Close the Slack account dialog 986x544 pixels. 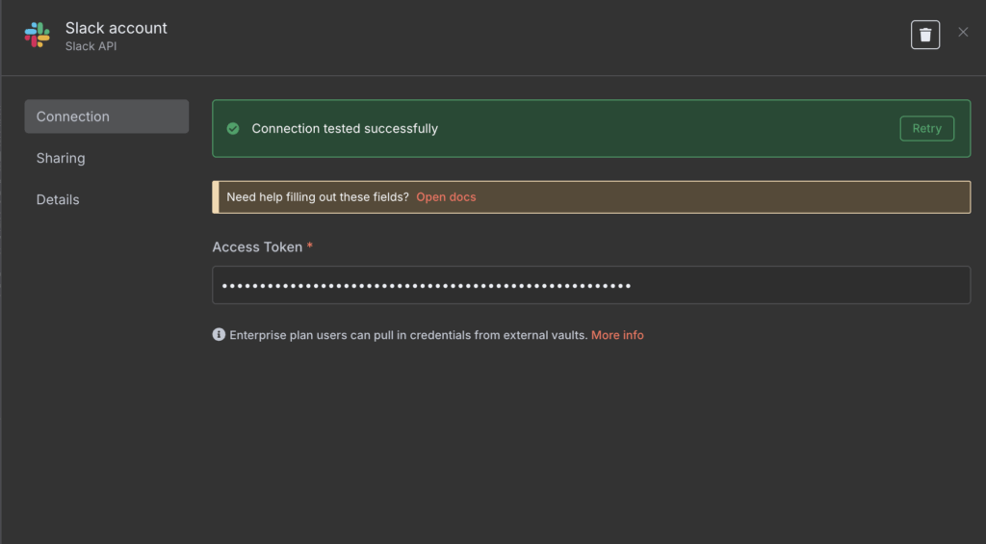pyautogui.click(x=963, y=32)
